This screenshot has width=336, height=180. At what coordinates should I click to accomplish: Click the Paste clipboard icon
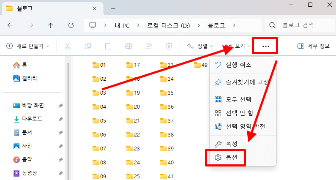[x=108, y=46]
